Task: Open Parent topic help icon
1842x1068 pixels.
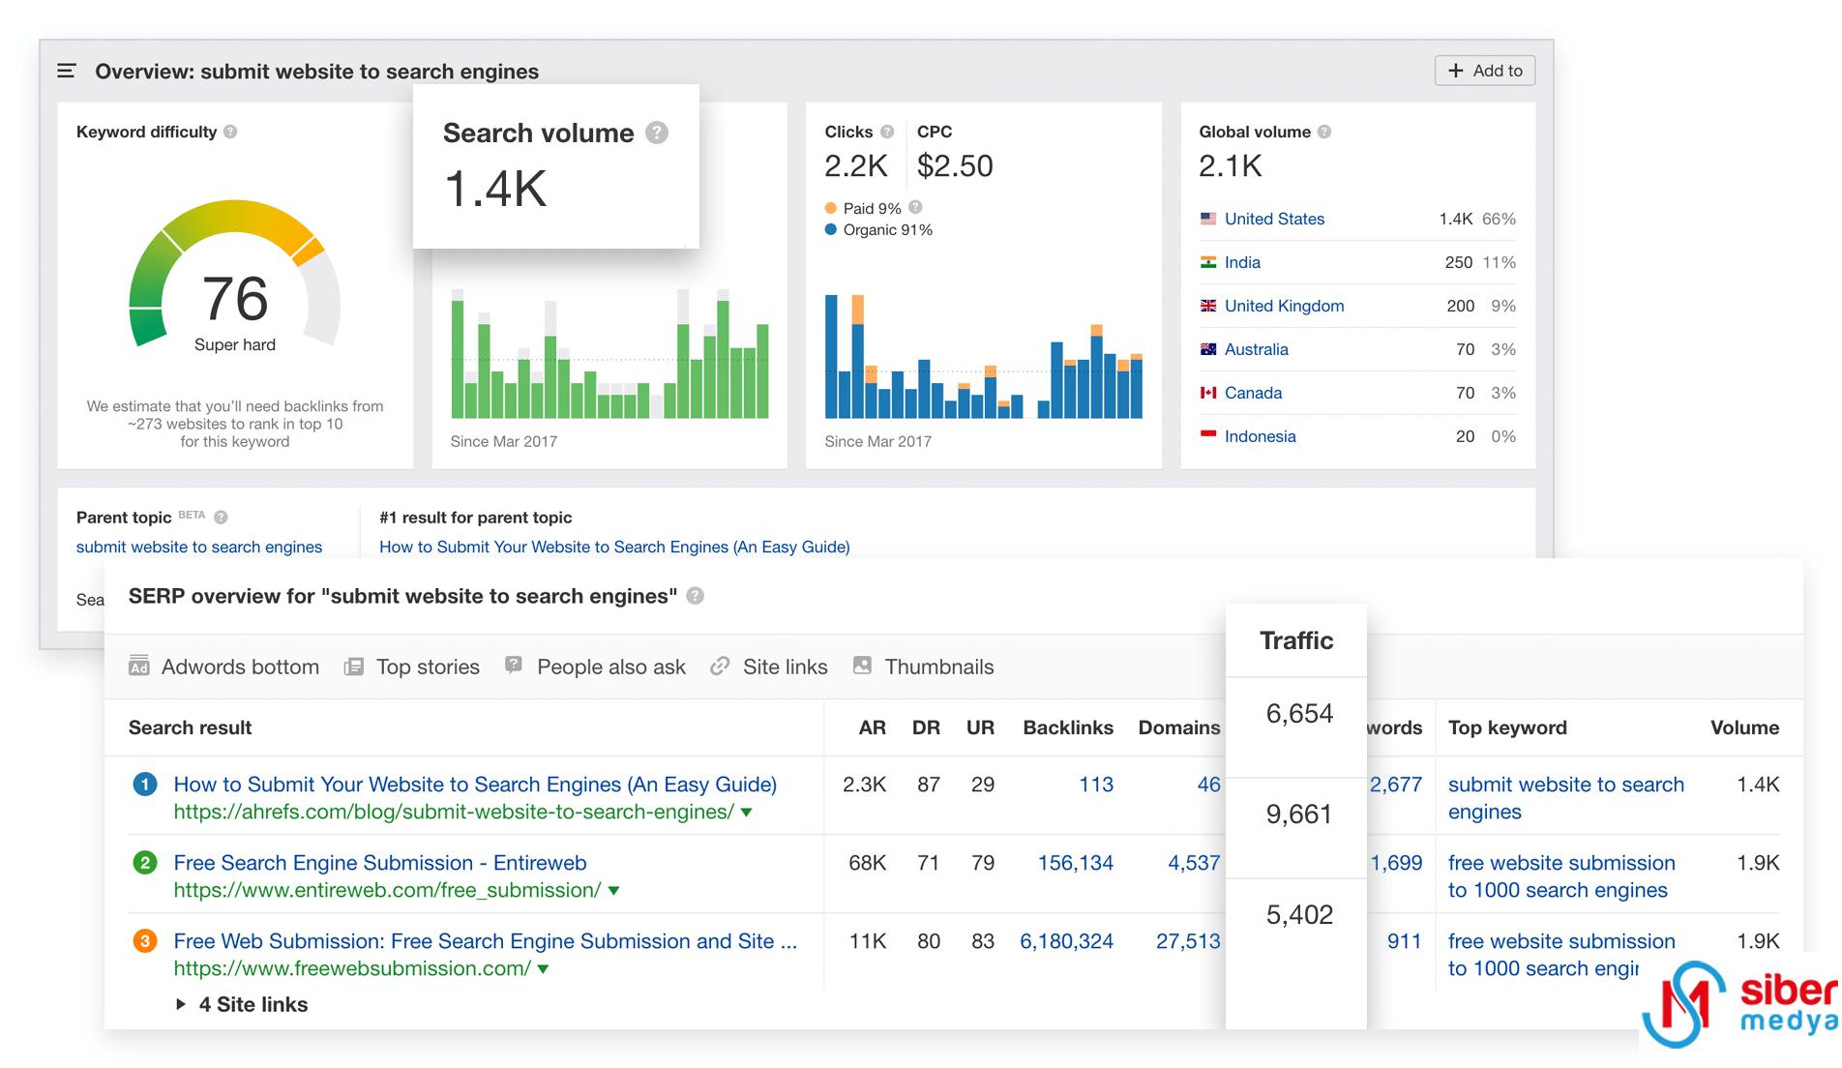Action: (x=221, y=518)
